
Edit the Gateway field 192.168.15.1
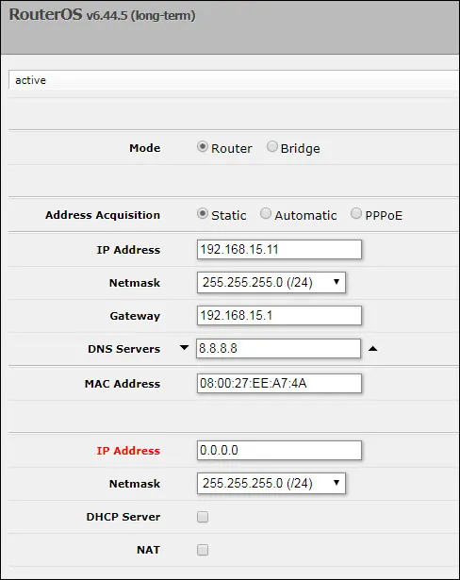[x=279, y=316]
